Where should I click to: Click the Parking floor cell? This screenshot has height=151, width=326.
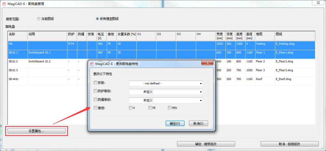pyautogui.click(x=265, y=46)
